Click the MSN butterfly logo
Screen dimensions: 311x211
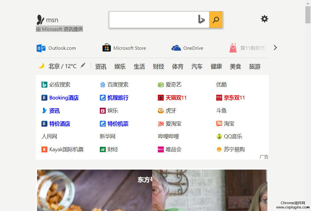40,20
